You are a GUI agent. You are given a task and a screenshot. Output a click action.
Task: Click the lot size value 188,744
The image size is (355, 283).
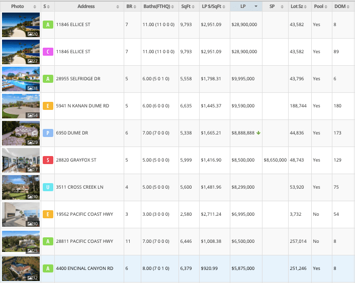(298, 106)
